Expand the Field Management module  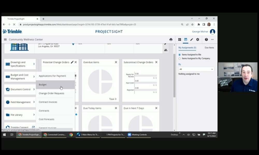click(x=20, y=102)
